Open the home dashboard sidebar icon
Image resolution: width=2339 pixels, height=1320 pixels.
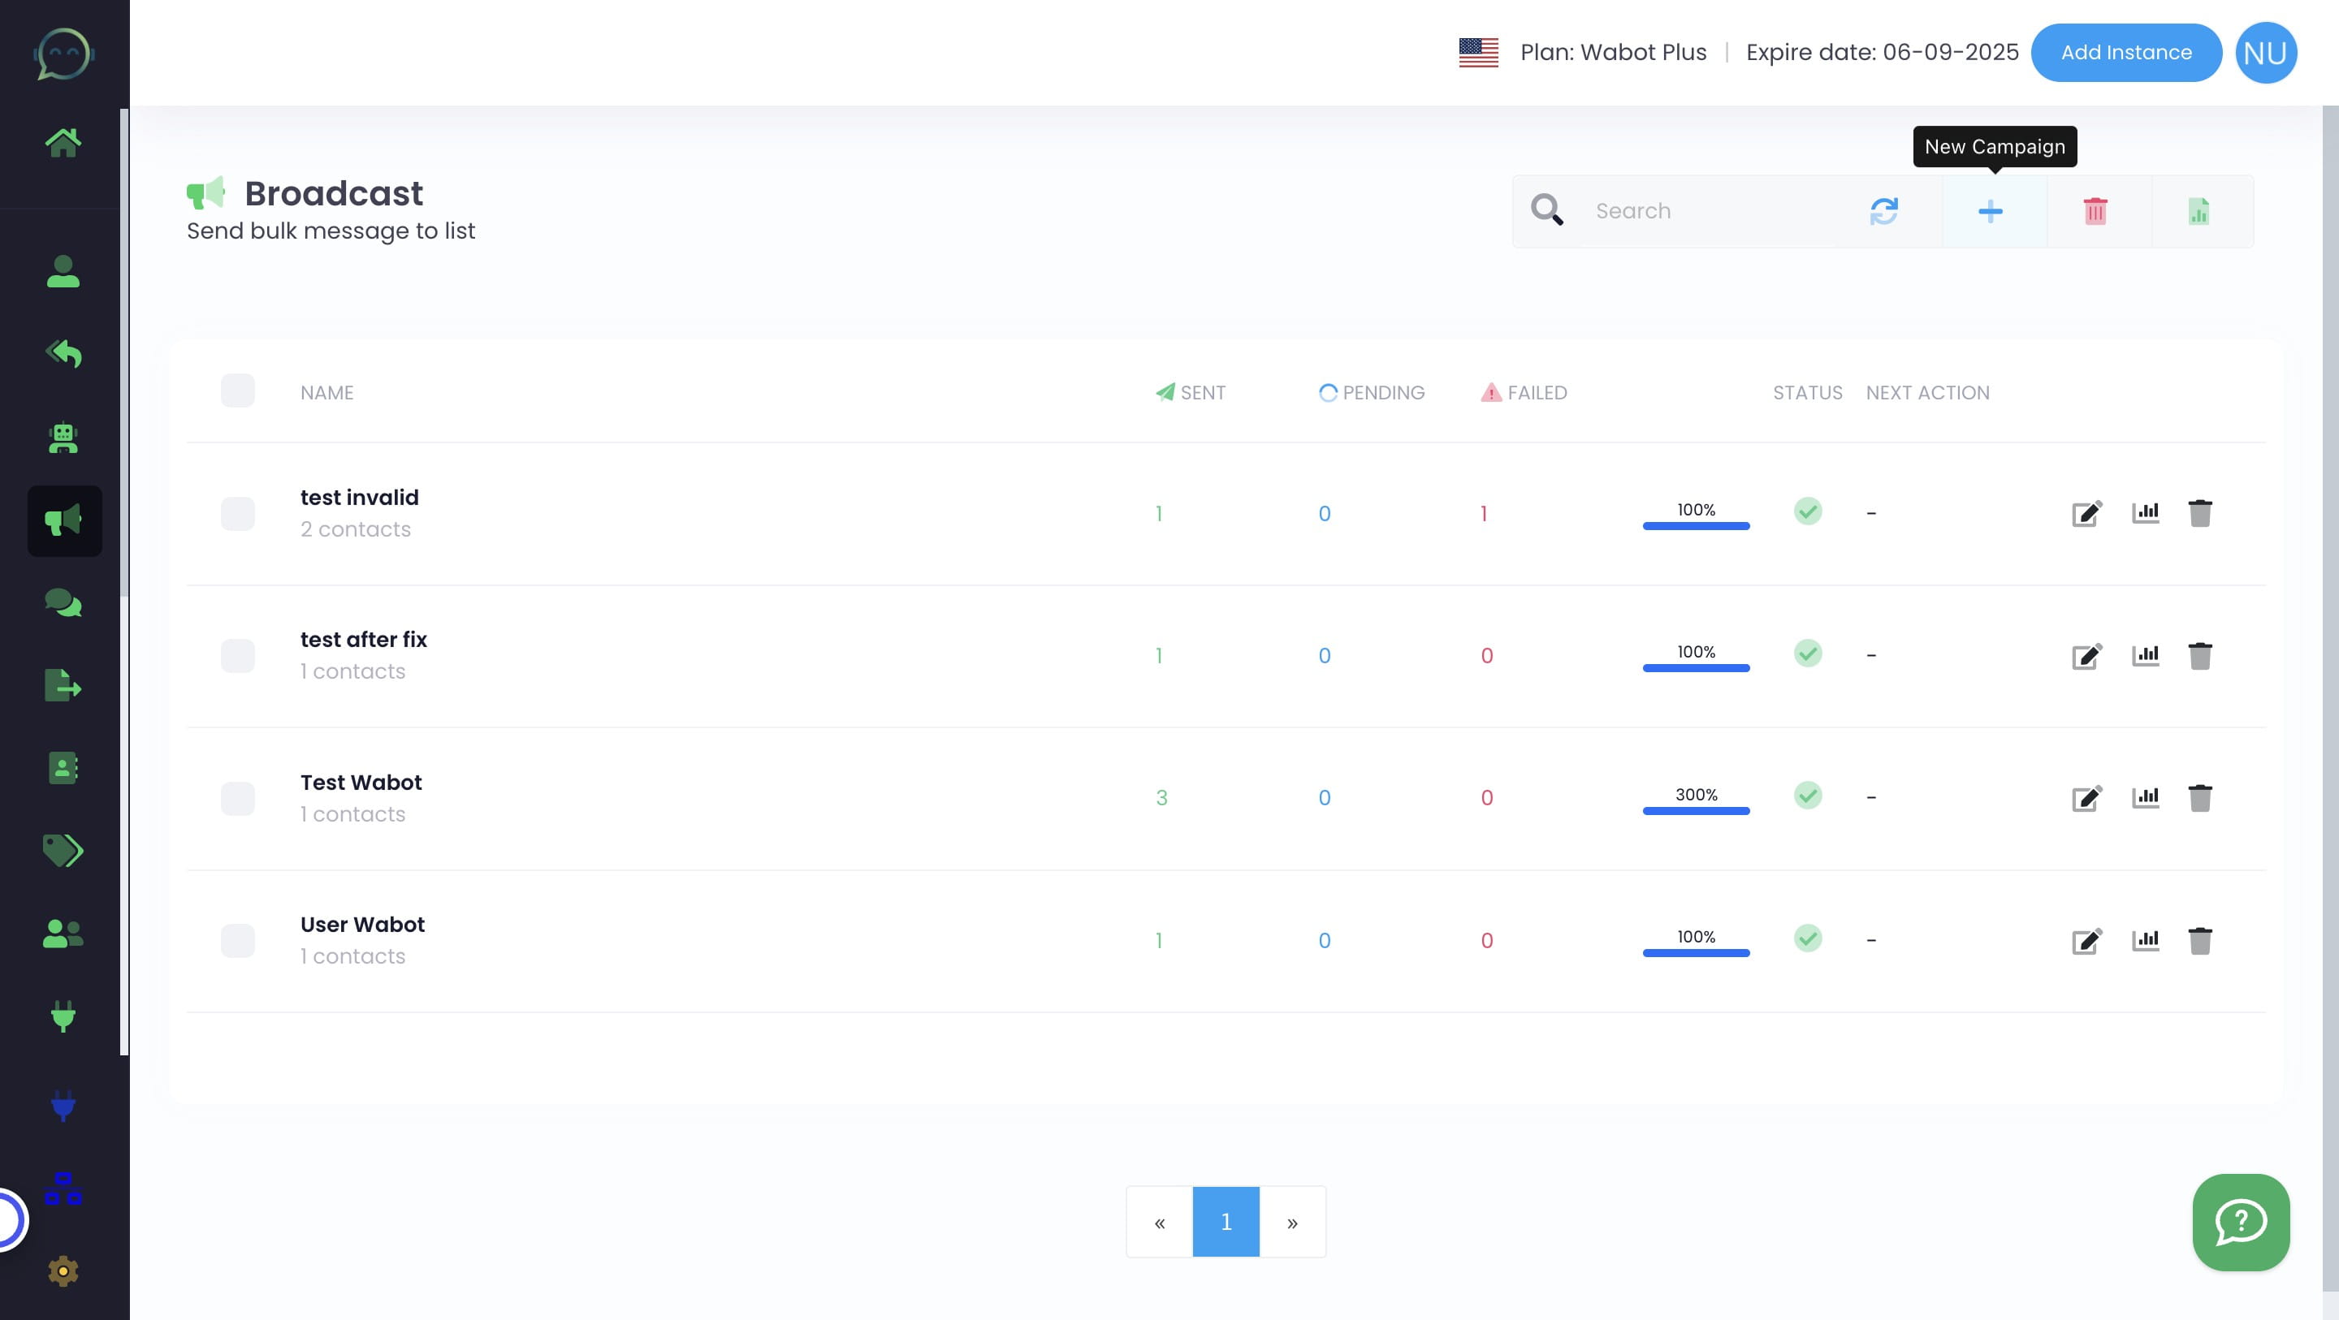[63, 143]
